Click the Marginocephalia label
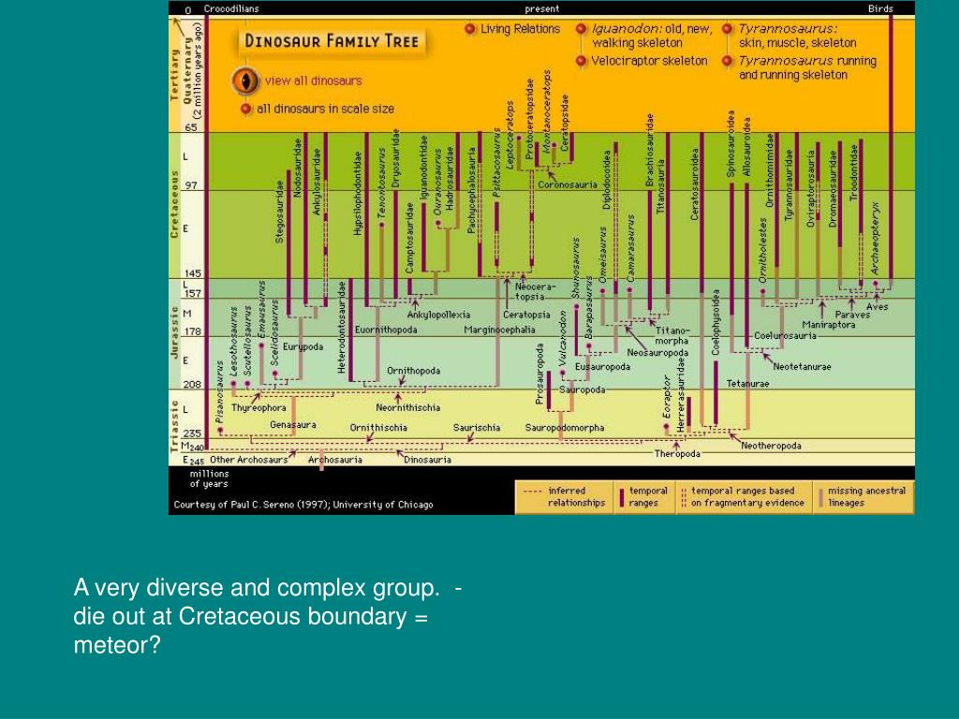Viewport: 959px width, 719px height. (x=499, y=330)
